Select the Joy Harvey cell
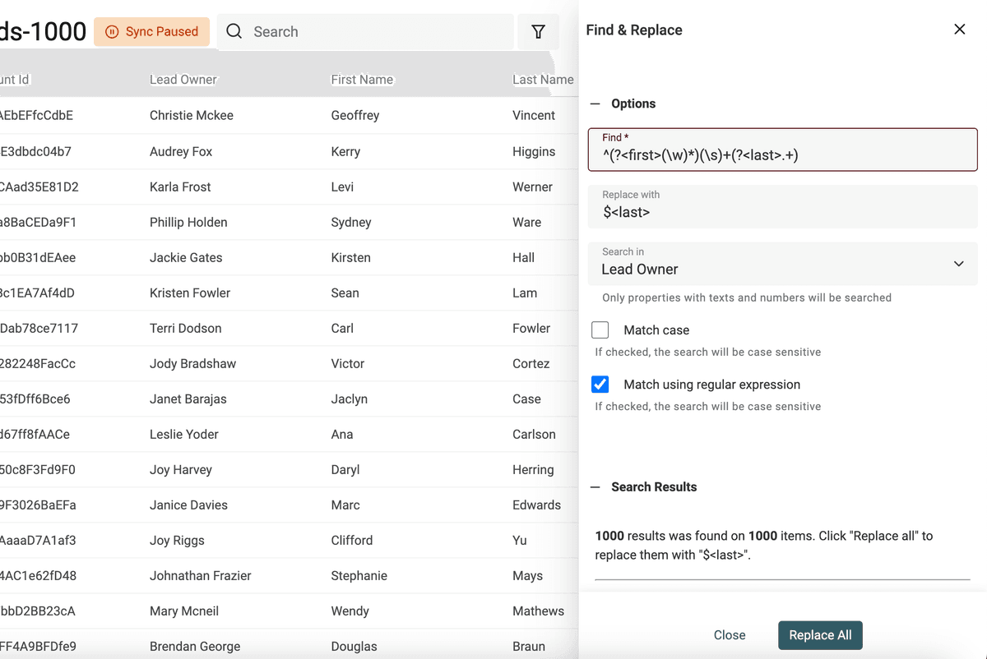 click(181, 470)
